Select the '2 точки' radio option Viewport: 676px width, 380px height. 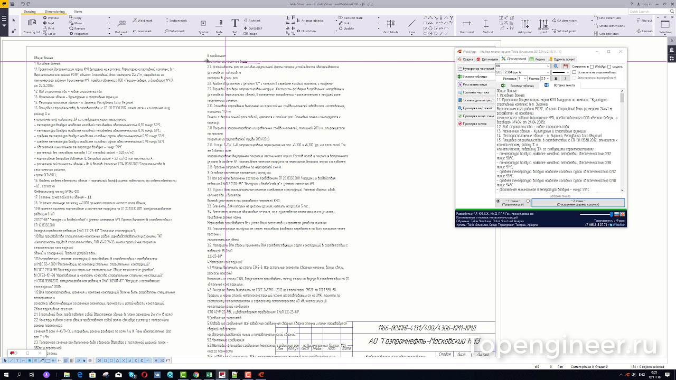pos(528,201)
